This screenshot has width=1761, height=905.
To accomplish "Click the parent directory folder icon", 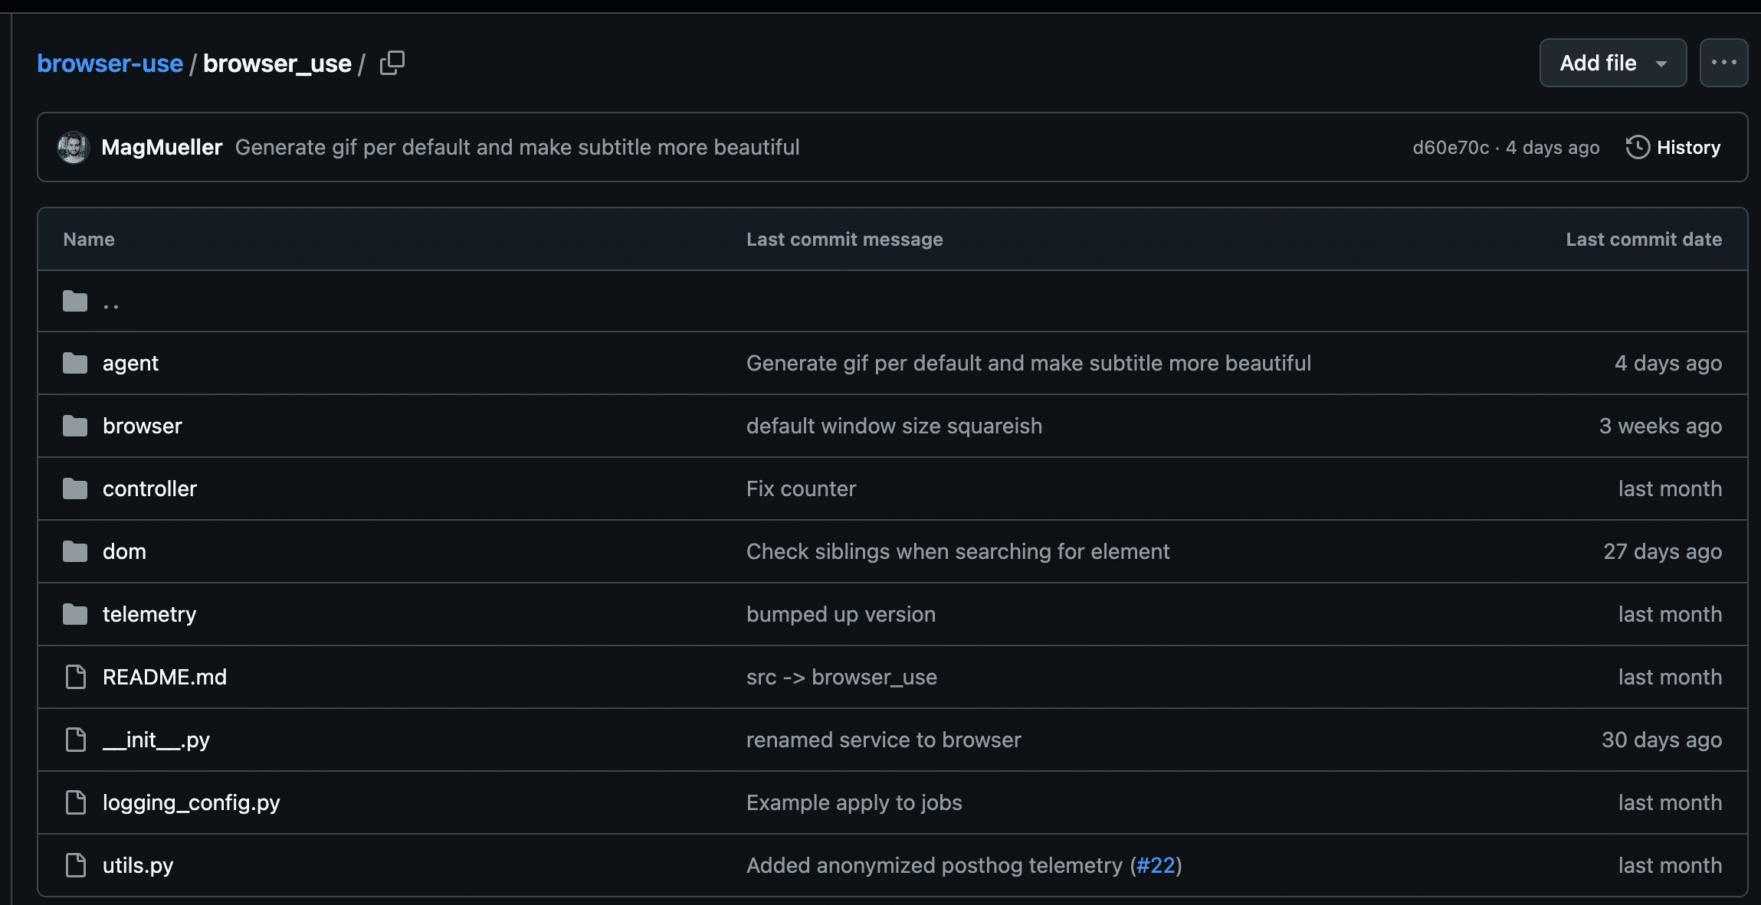I will (x=75, y=301).
